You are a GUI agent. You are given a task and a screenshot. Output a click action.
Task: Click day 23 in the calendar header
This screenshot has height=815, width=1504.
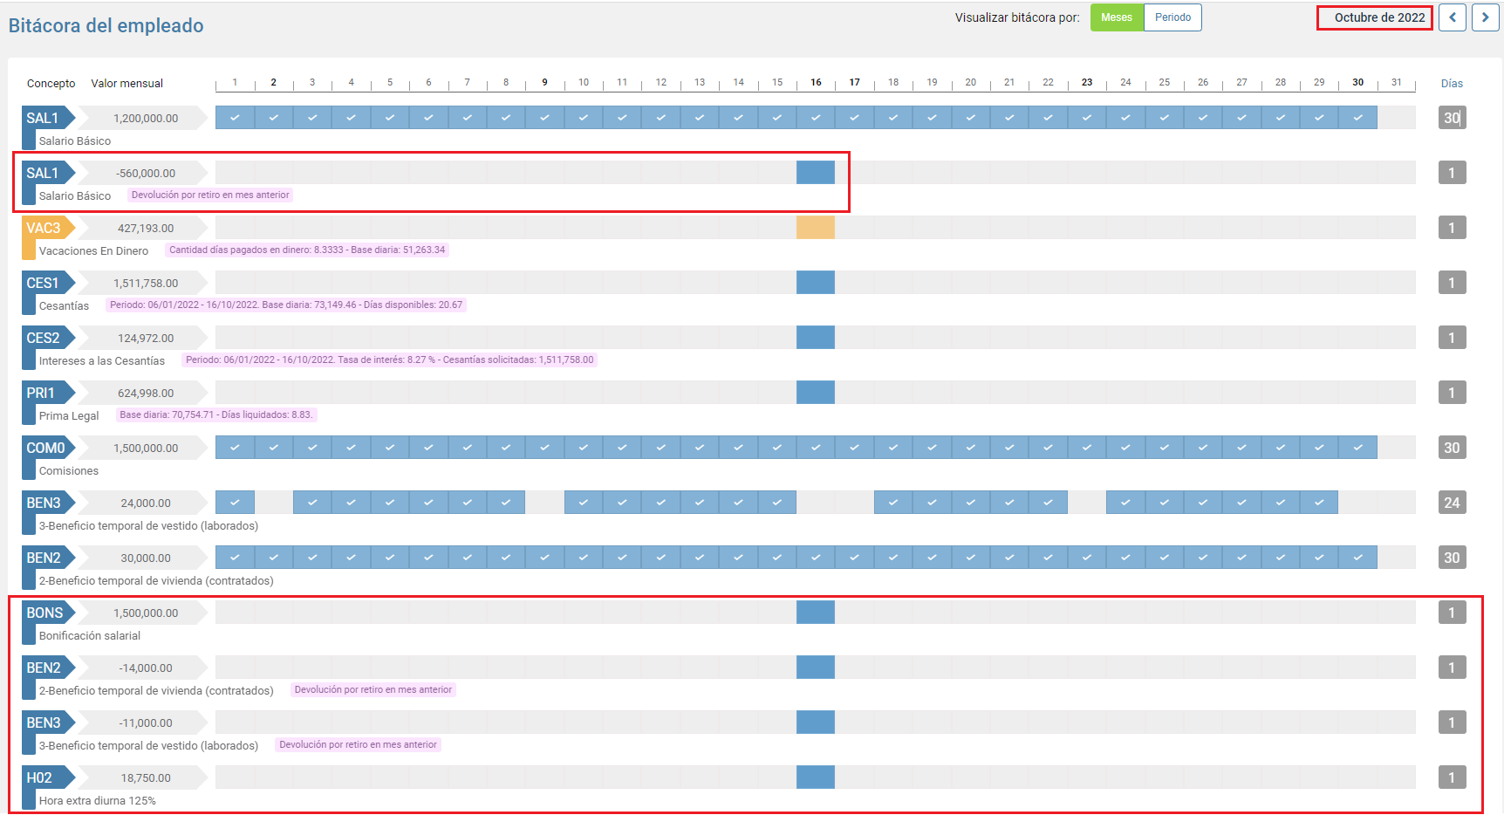click(1087, 82)
